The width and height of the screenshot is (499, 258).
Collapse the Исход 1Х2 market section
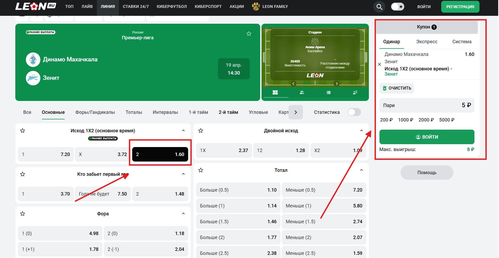click(x=183, y=131)
